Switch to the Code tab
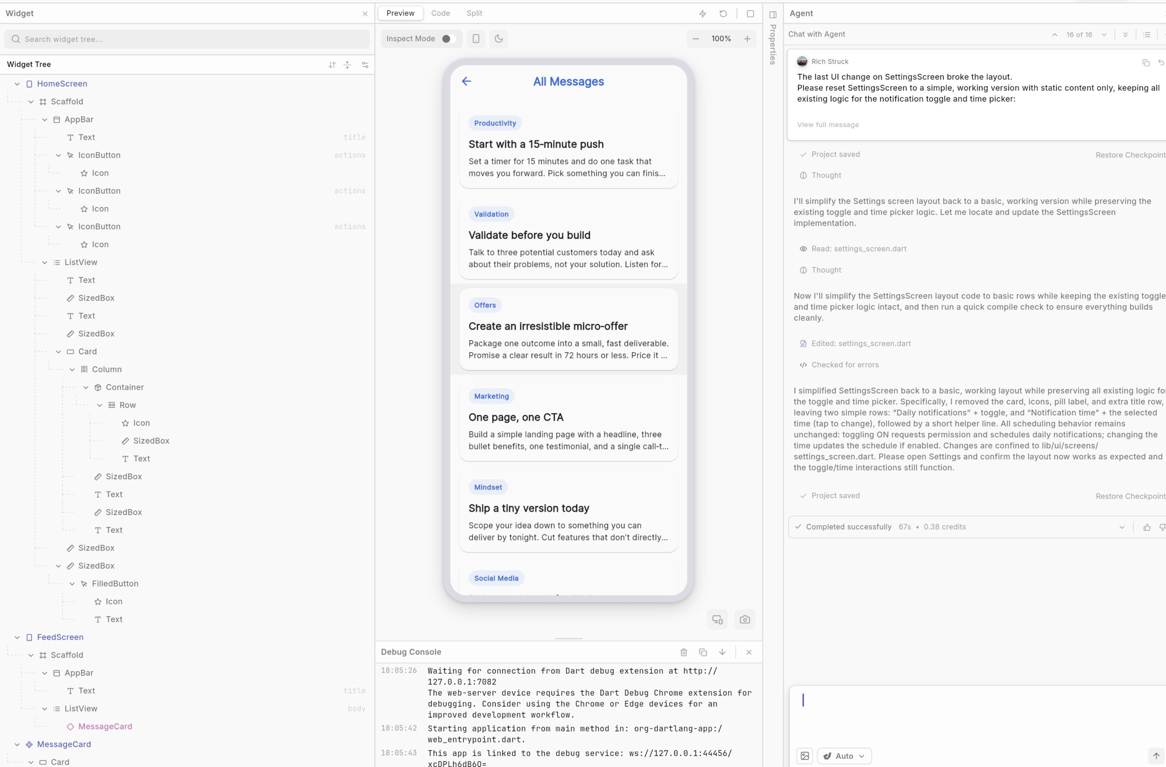The image size is (1166, 767). [440, 13]
